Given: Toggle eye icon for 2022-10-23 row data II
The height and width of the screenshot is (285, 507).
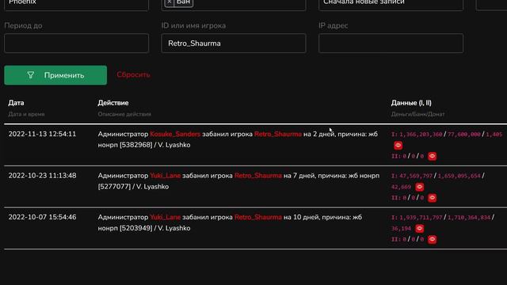Looking at the screenshot, I should (432, 198).
